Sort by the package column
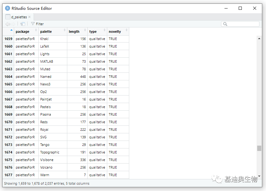 [26, 32]
